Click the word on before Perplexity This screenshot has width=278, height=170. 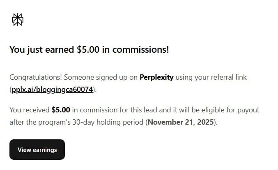tap(133, 77)
